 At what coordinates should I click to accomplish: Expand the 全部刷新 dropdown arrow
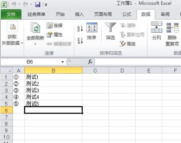coord(35,44)
